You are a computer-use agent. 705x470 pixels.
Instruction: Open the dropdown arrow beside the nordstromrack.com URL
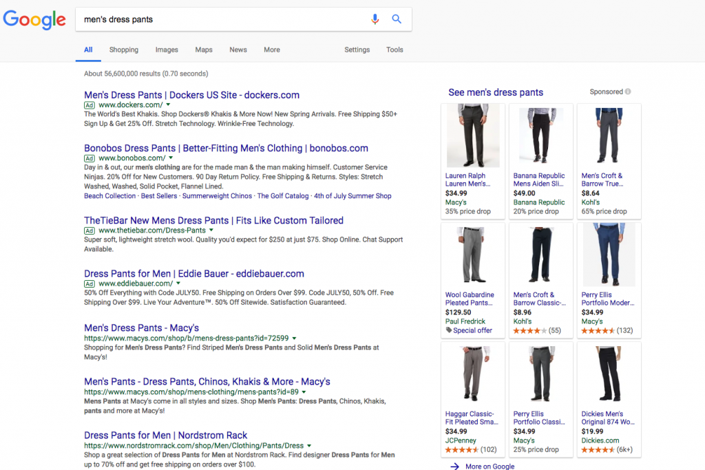(x=308, y=445)
